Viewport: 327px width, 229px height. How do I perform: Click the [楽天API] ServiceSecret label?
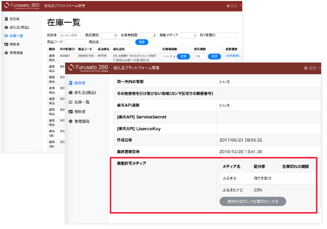point(142,117)
